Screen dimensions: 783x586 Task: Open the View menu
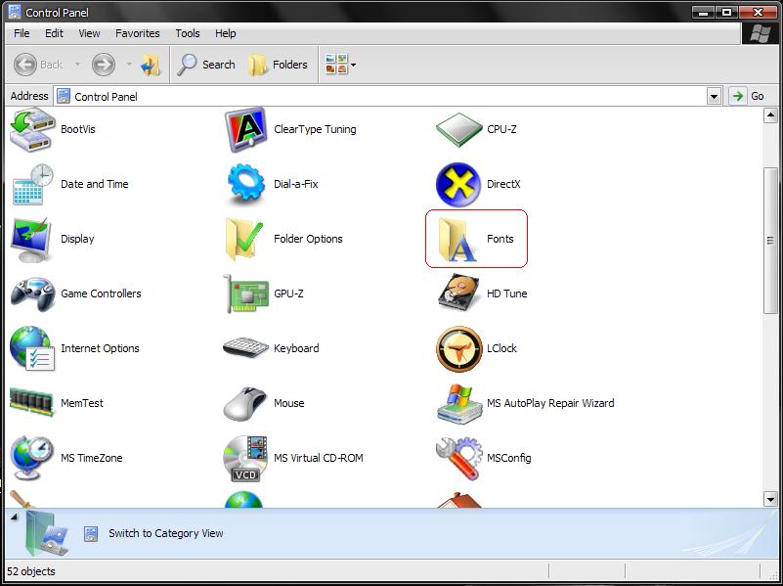pos(89,33)
